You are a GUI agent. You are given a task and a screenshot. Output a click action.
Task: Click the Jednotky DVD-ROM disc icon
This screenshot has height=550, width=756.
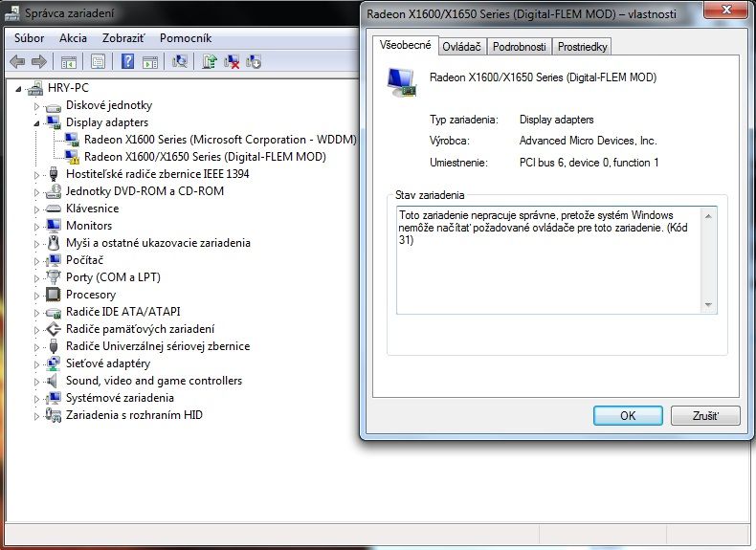(x=53, y=191)
